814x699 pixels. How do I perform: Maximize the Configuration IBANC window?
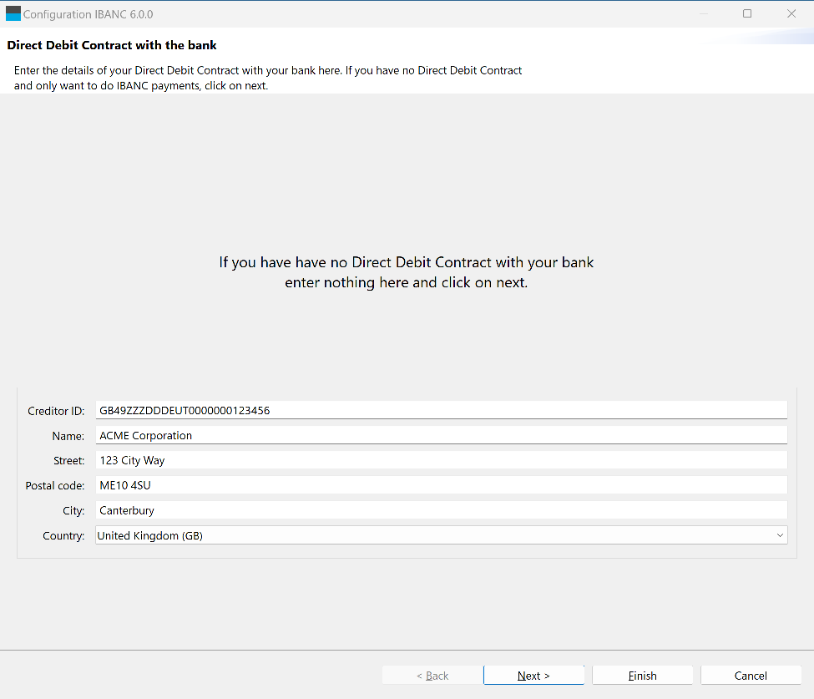pyautogui.click(x=747, y=13)
